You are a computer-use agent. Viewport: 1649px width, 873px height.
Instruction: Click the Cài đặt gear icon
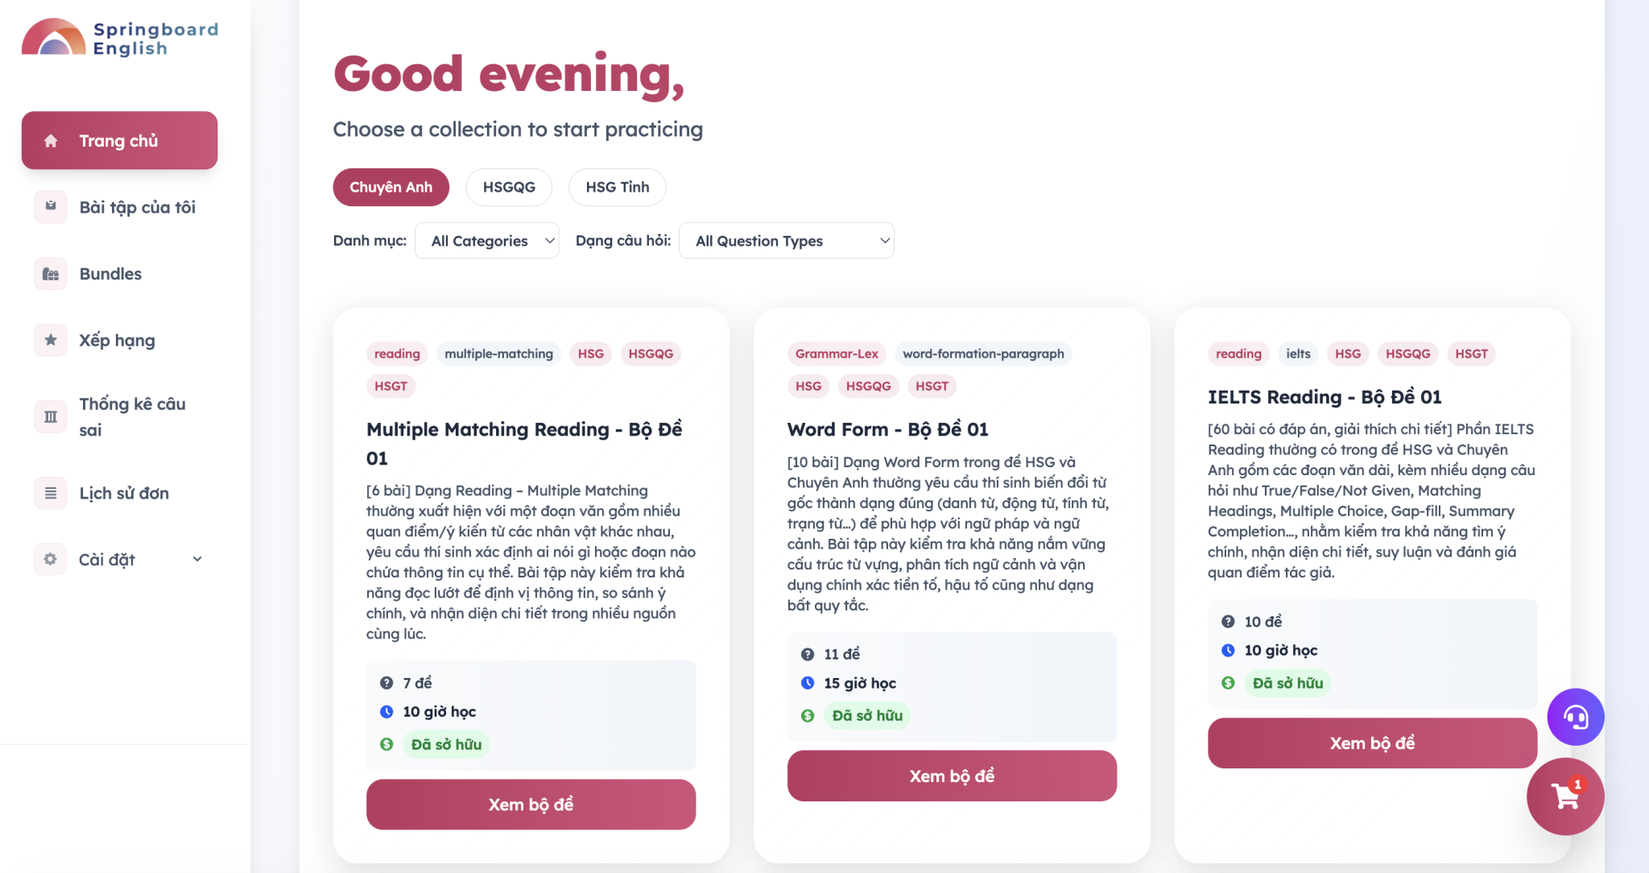(51, 559)
